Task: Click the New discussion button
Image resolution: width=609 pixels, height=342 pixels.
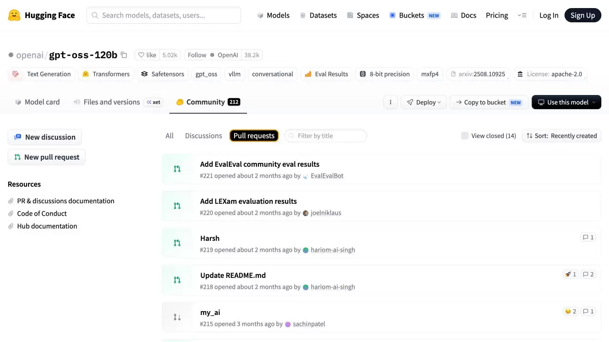Action: 45,137
